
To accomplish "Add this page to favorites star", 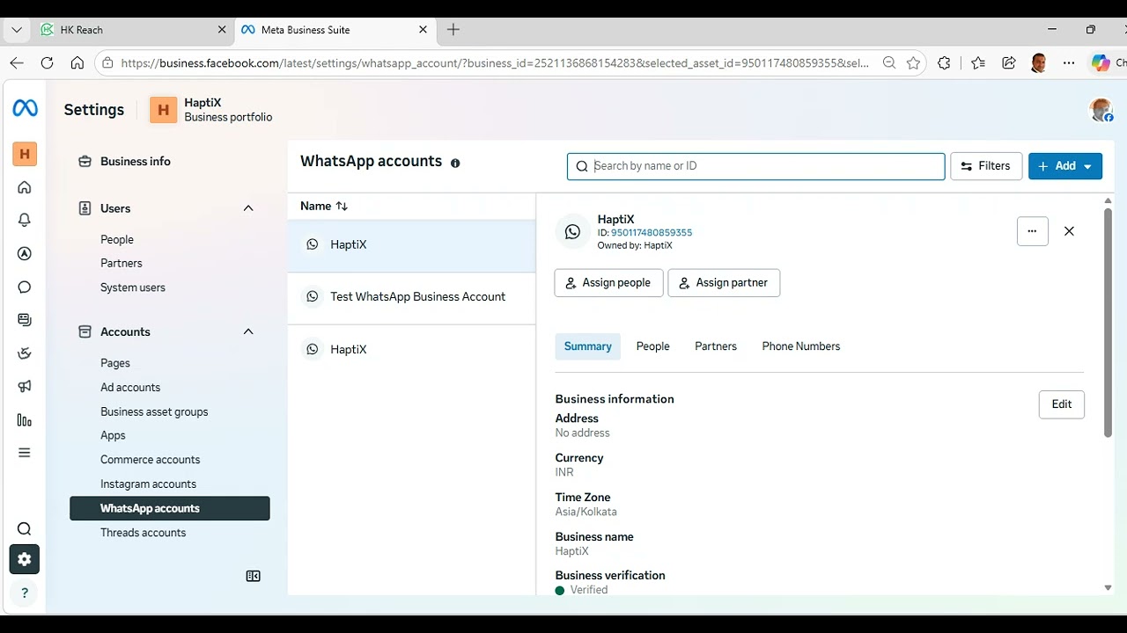I will pos(913,62).
